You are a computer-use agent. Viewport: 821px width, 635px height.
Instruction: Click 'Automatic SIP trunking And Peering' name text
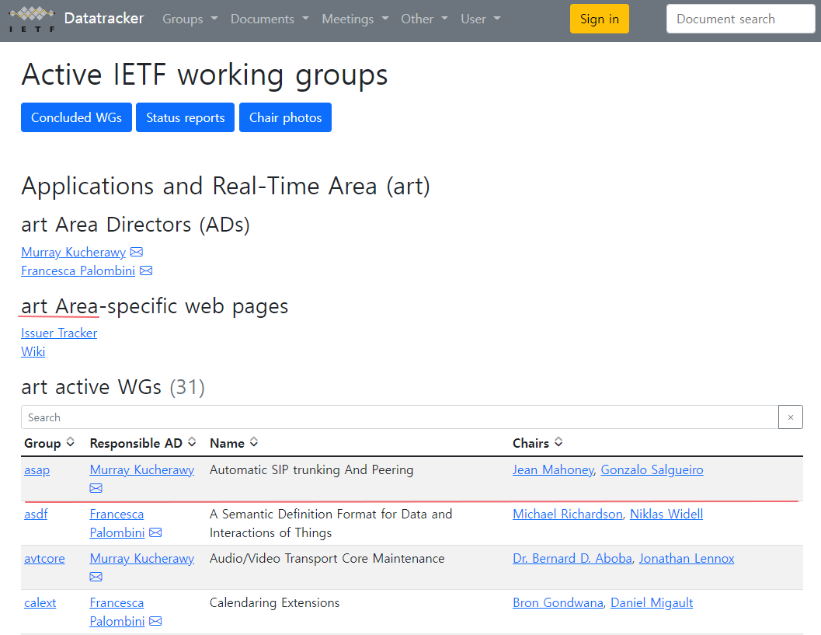click(x=311, y=470)
